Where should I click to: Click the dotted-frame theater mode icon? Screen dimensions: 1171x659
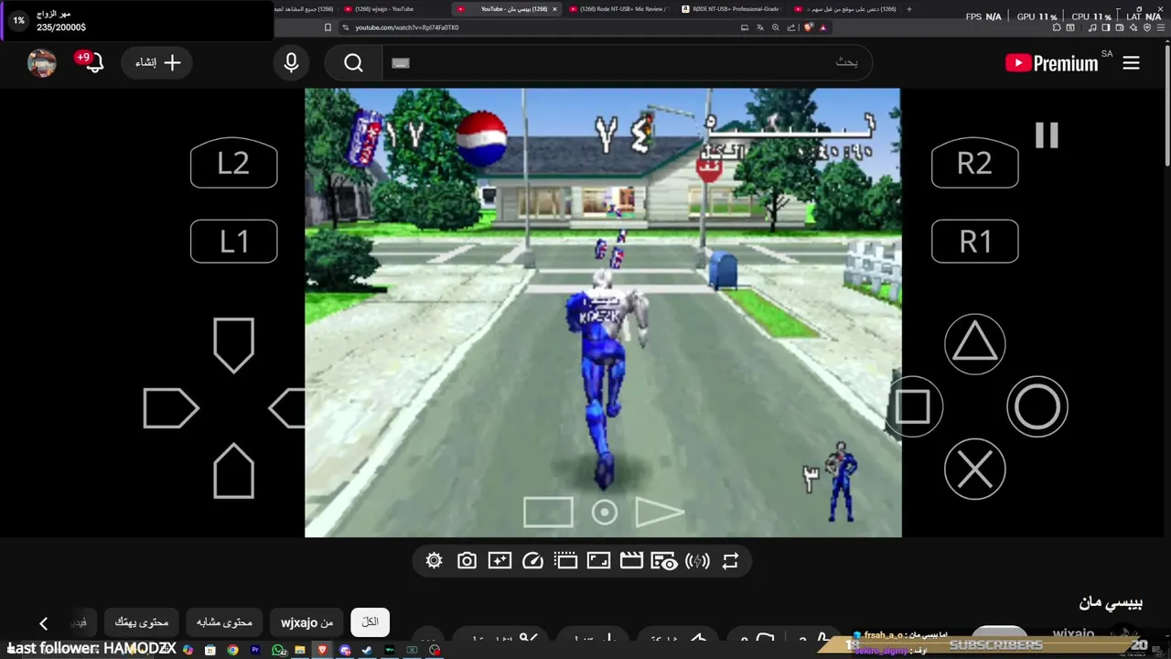click(565, 561)
